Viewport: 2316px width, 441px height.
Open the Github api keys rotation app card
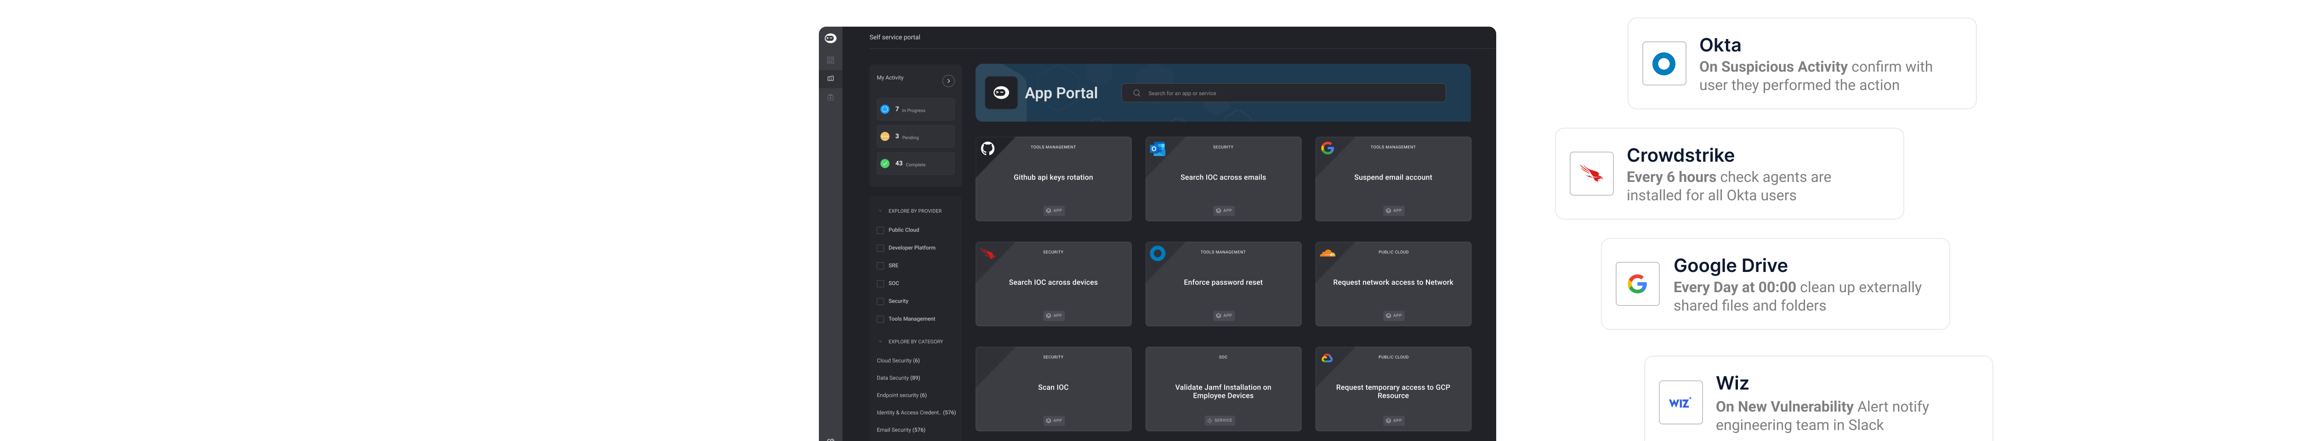(1054, 179)
